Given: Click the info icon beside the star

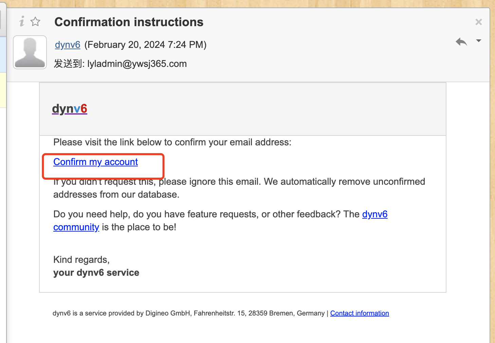Looking at the screenshot, I should pyautogui.click(x=22, y=22).
